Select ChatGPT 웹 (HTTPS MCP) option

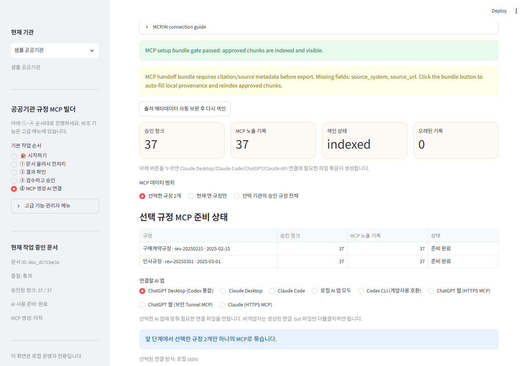(459, 291)
